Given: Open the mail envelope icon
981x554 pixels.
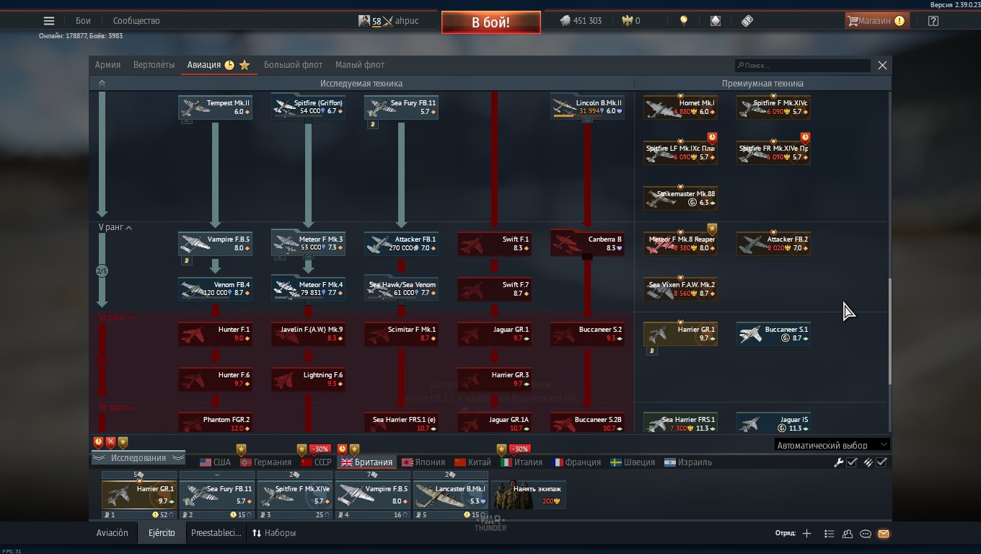Looking at the screenshot, I should pyautogui.click(x=884, y=534).
